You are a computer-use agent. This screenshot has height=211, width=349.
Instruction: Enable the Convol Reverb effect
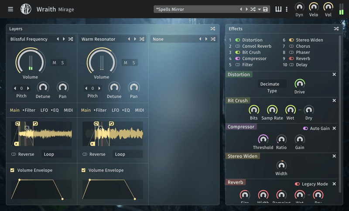coord(238,46)
